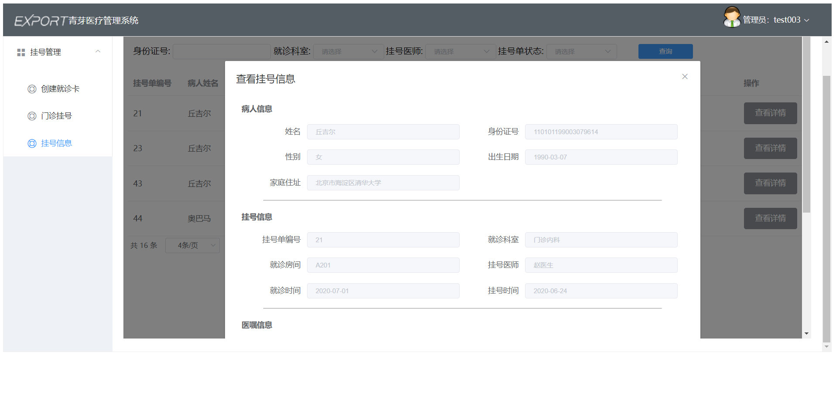The image size is (836, 403).
Task: Click the icon beside 挂号信息
Action: [32, 143]
